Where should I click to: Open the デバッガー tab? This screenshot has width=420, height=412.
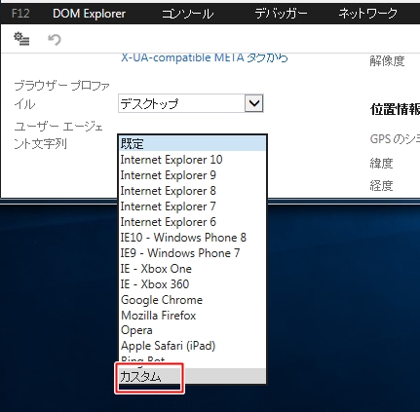(x=281, y=14)
